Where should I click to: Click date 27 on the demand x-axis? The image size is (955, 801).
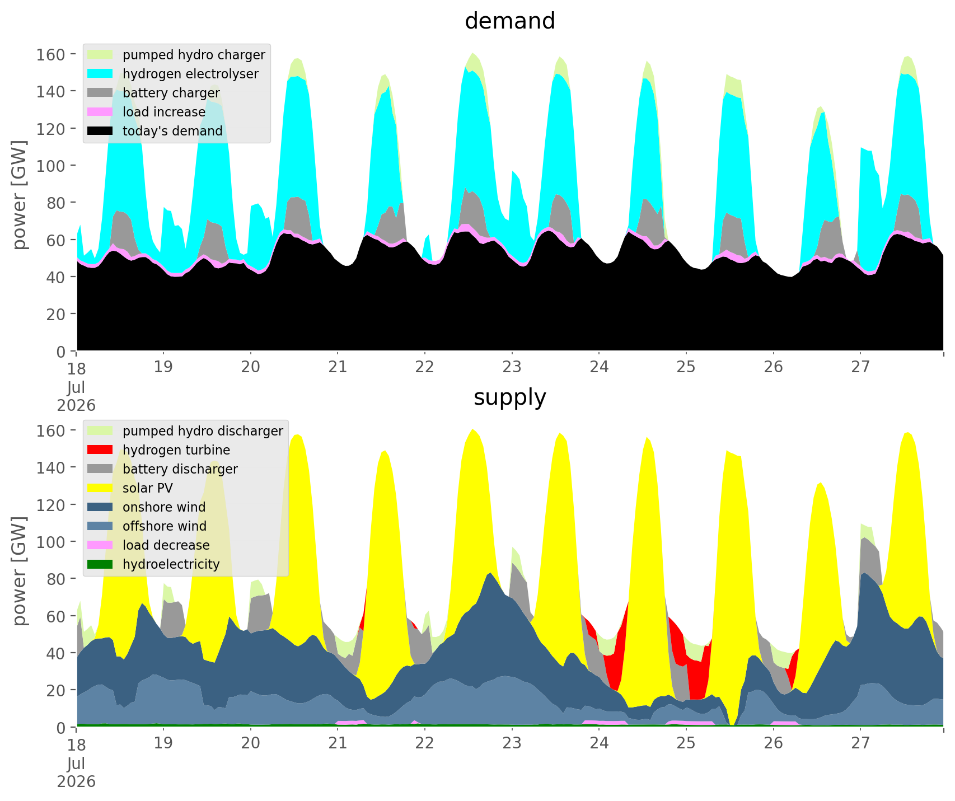[860, 367]
